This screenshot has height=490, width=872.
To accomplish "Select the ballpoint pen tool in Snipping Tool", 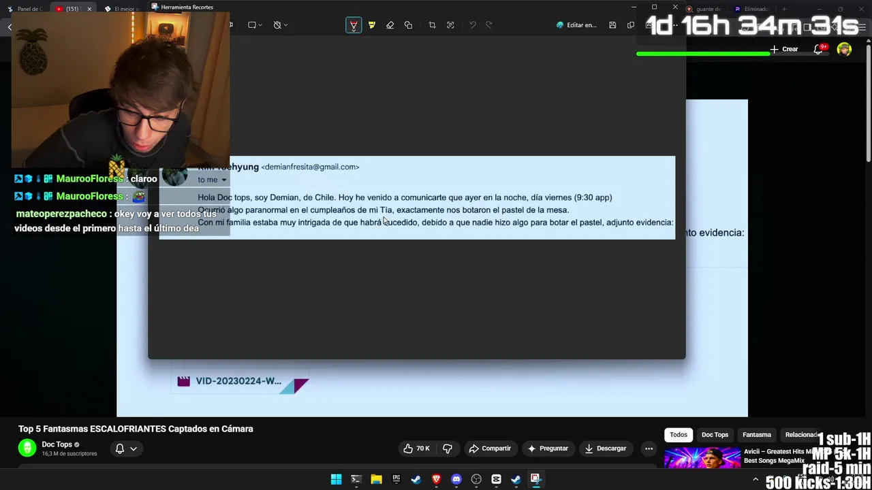I will click(x=354, y=25).
